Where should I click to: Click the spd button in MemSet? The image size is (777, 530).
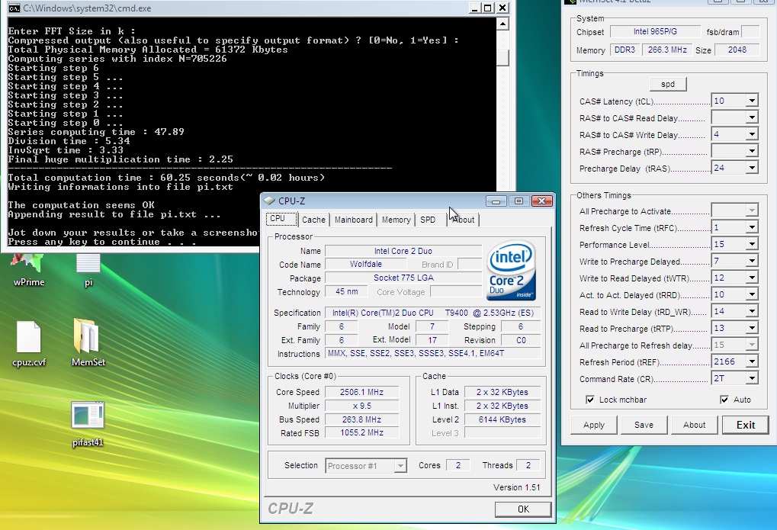tap(668, 85)
